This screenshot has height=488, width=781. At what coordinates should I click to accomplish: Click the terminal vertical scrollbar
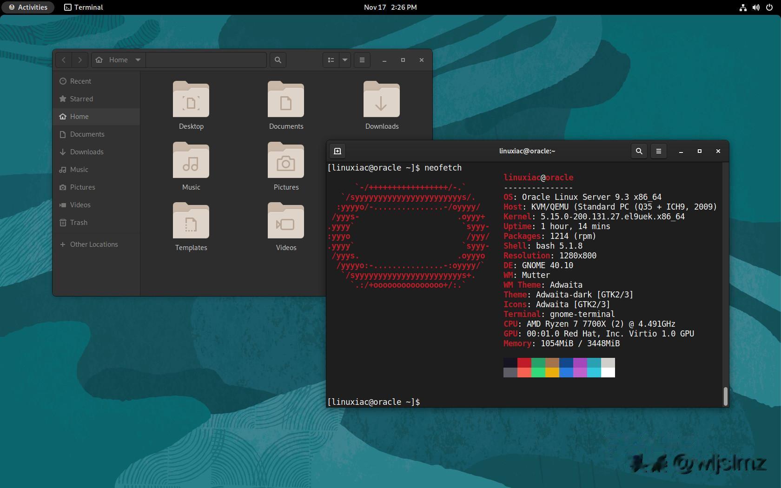[x=725, y=396]
